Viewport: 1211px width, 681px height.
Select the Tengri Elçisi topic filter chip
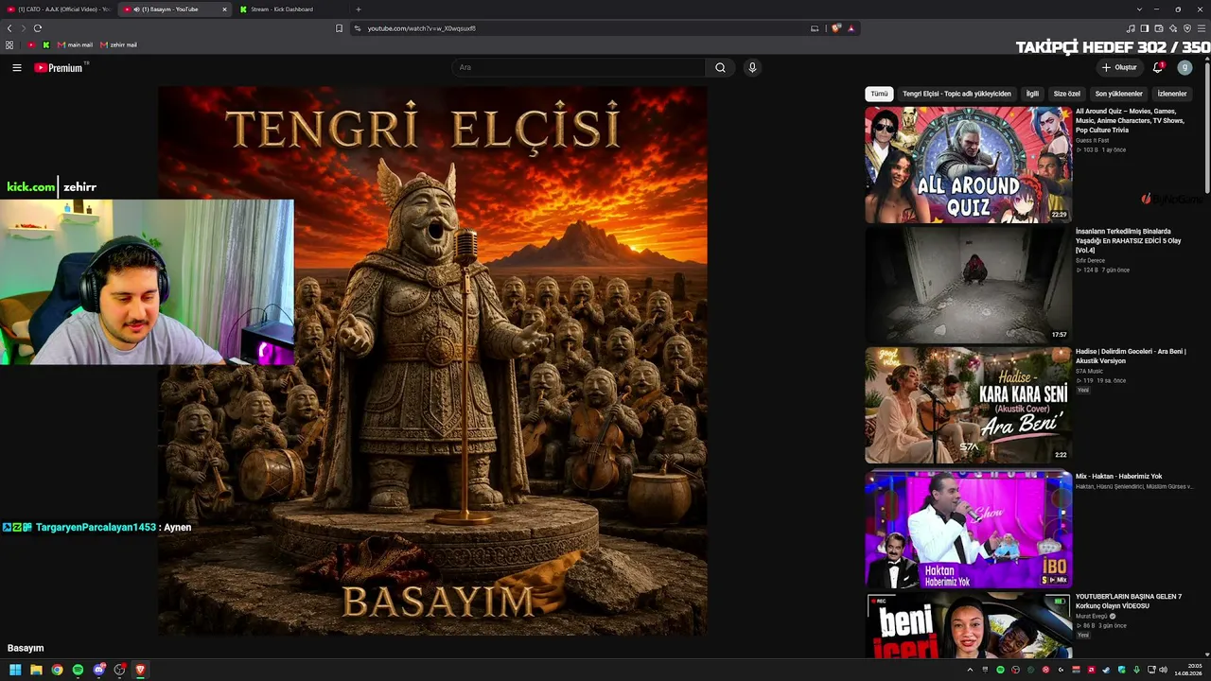[957, 94]
